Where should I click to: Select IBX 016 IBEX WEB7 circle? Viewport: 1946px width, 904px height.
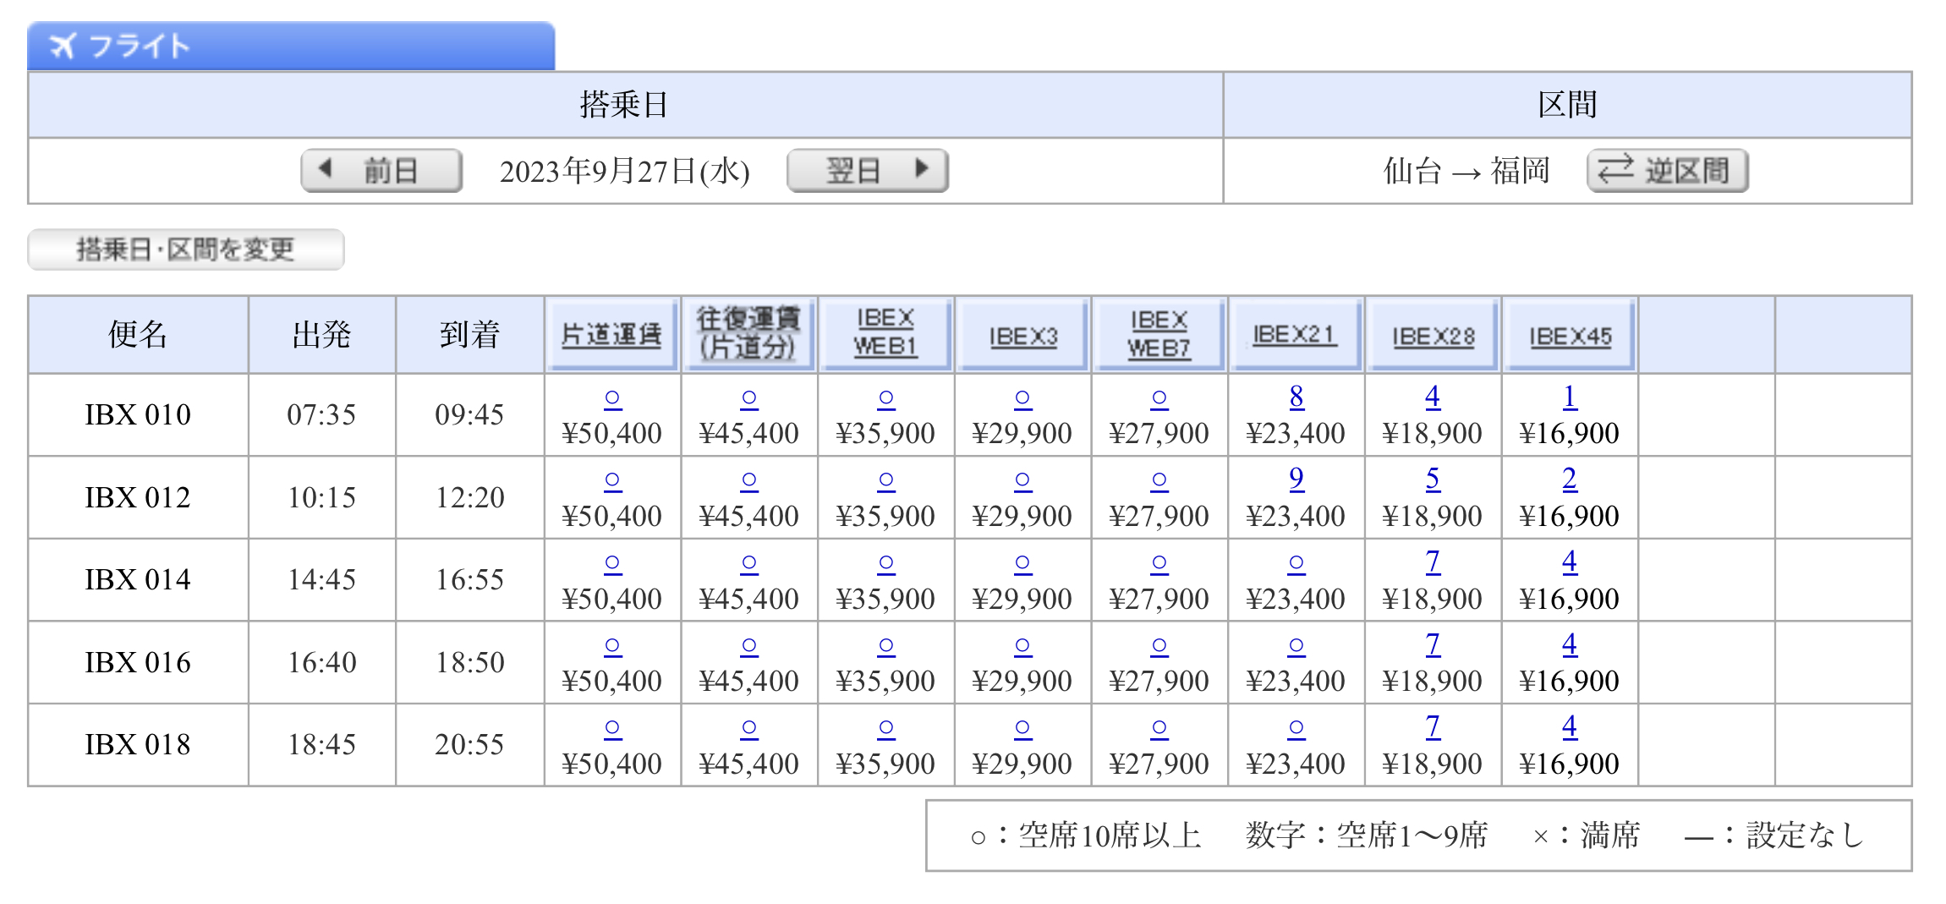tap(1159, 646)
